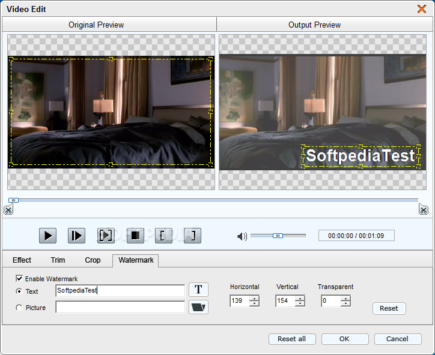Click the Output Preview header
This screenshot has height=355, width=435.
tap(314, 25)
